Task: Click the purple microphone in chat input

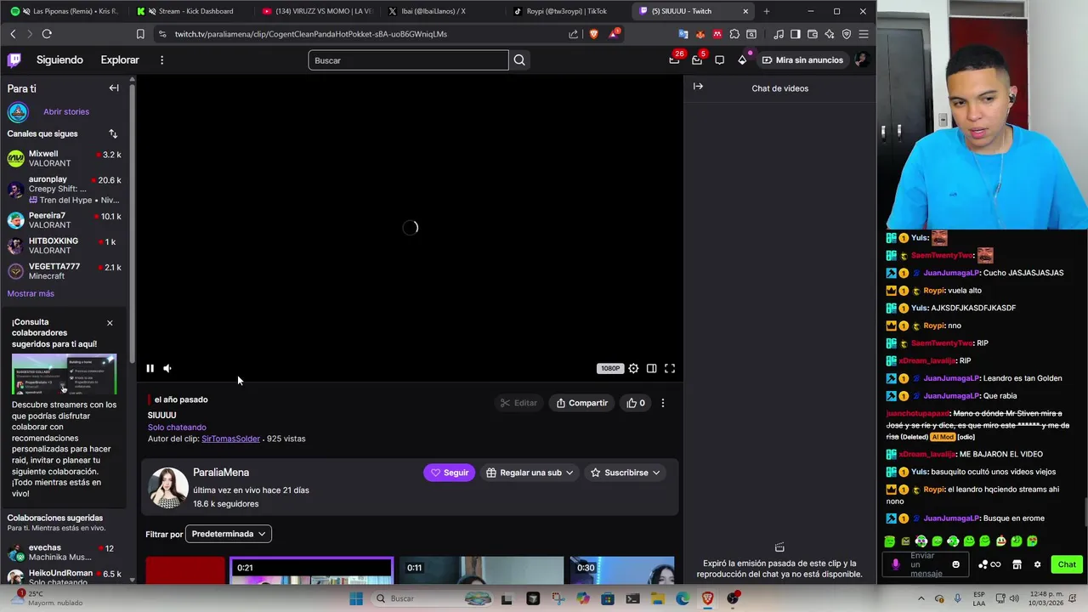Action: click(x=895, y=564)
